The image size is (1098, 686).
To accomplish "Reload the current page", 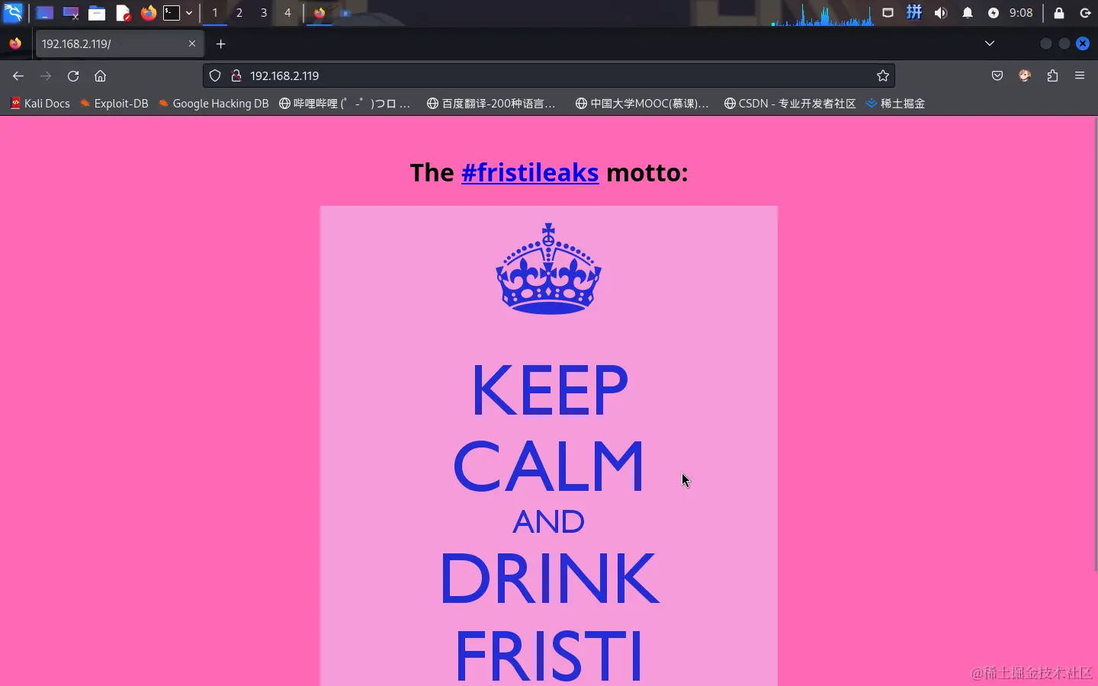I will coord(73,75).
